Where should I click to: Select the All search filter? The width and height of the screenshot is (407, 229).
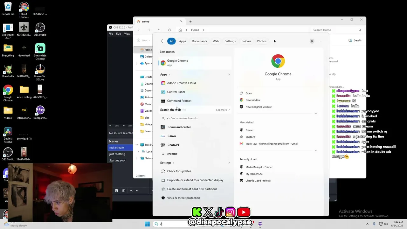pos(171,41)
